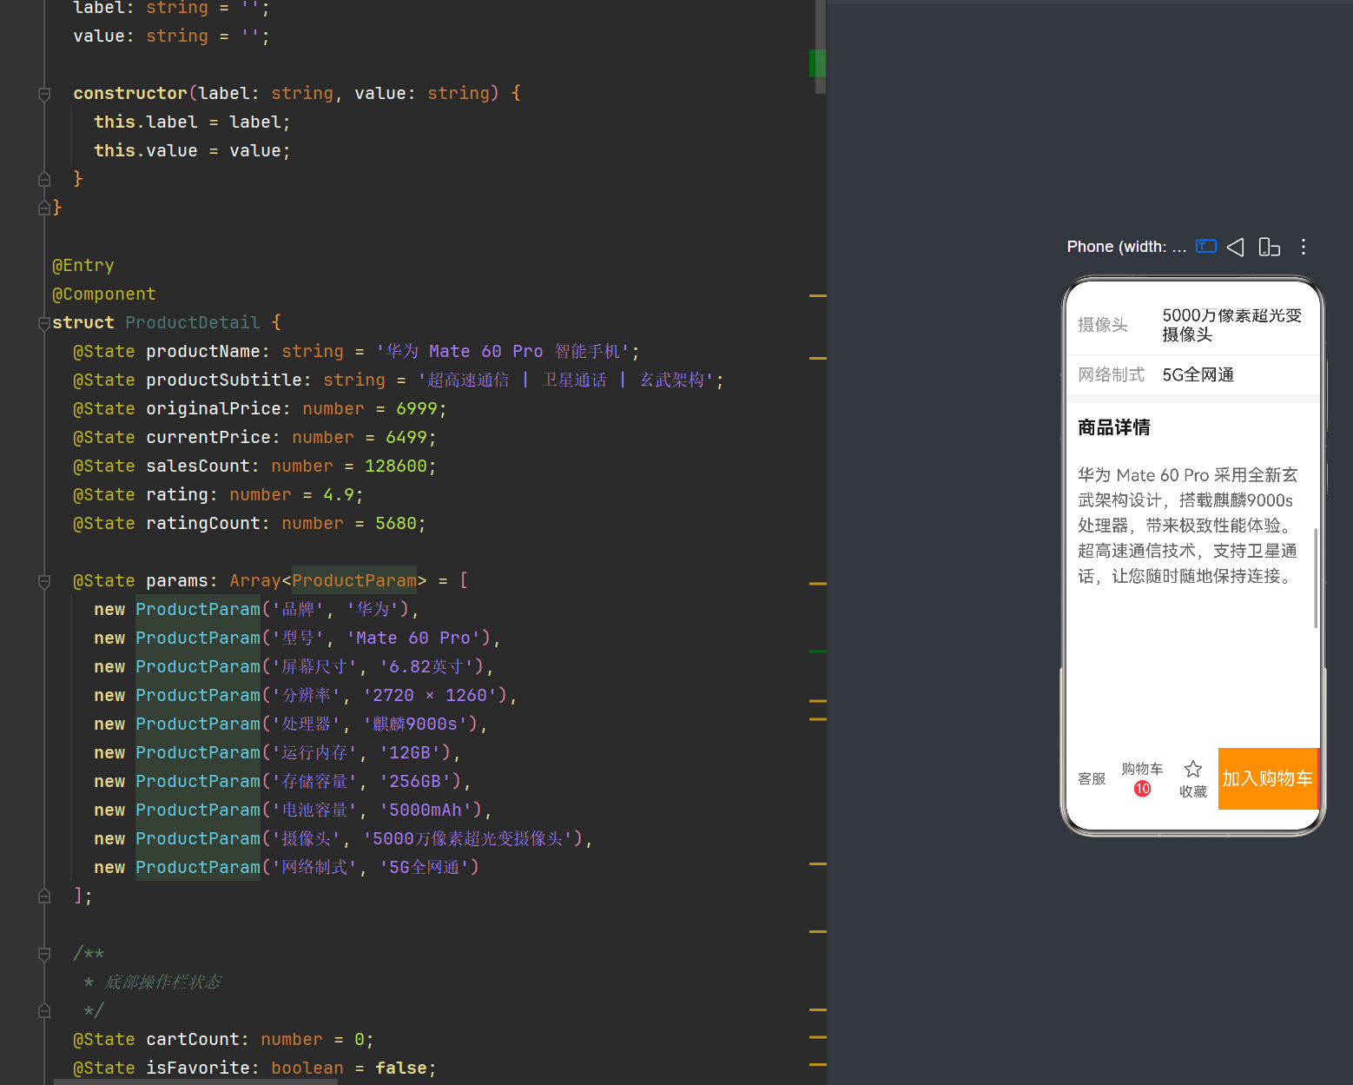Click the fold end marker at comment close
Image resolution: width=1353 pixels, height=1085 pixels.
(x=44, y=1011)
